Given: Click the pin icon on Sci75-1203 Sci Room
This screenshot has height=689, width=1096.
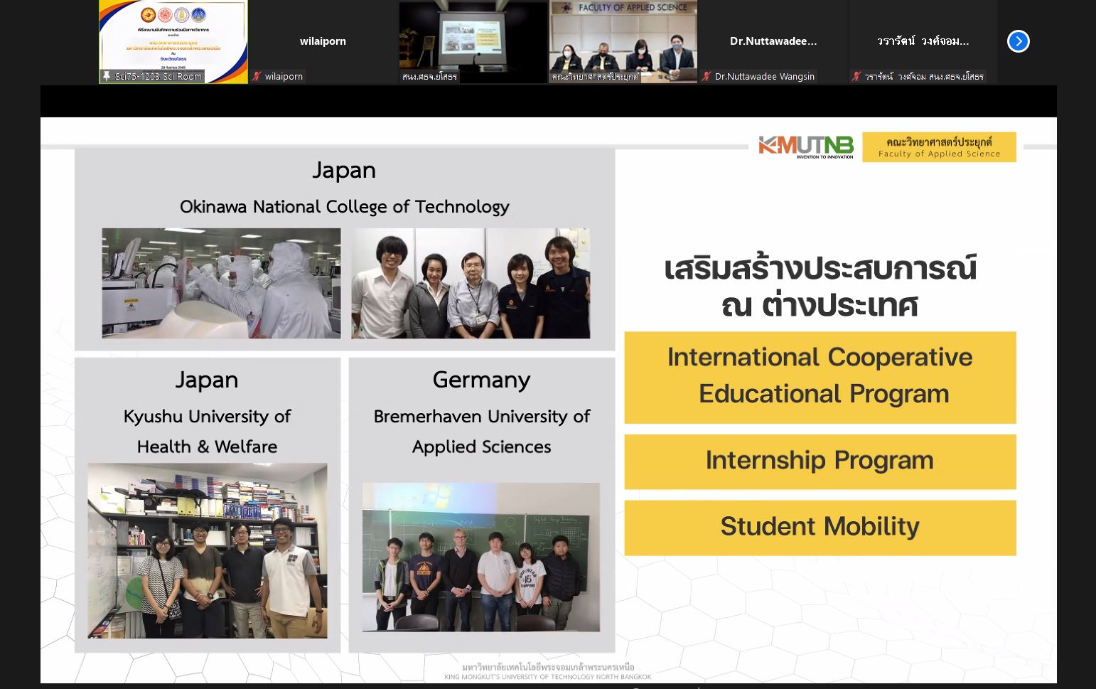Looking at the screenshot, I should pos(107,76).
